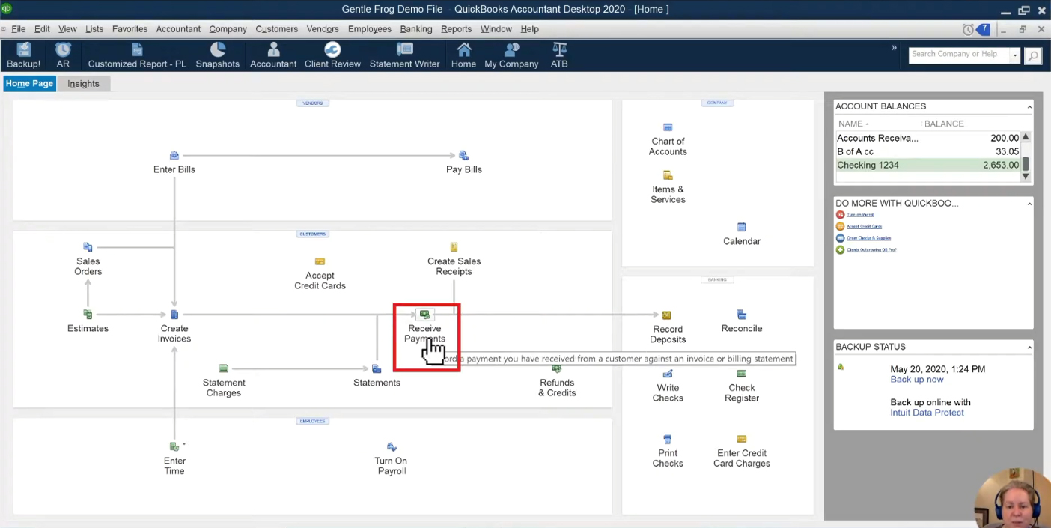Open Record Deposits icon

[667, 315]
